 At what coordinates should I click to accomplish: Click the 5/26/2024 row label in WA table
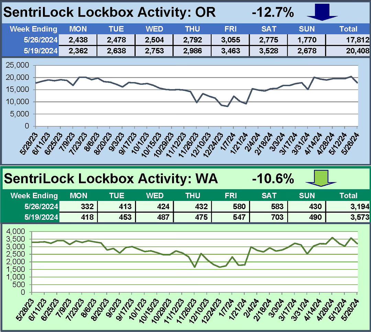41,207
